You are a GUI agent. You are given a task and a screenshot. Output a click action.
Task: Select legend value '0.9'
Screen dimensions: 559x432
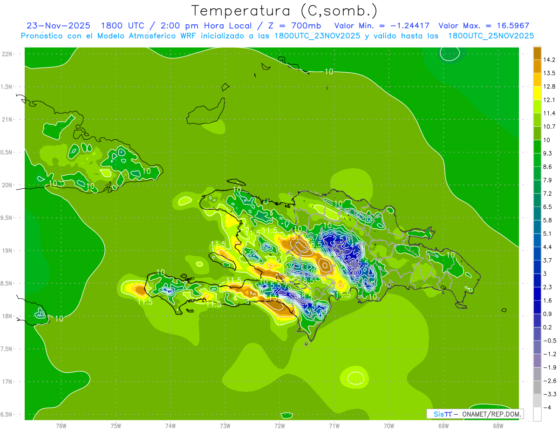click(548, 314)
